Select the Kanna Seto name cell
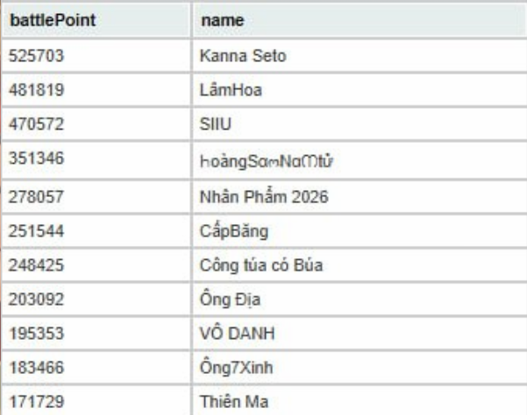The height and width of the screenshot is (415, 527). (231, 57)
